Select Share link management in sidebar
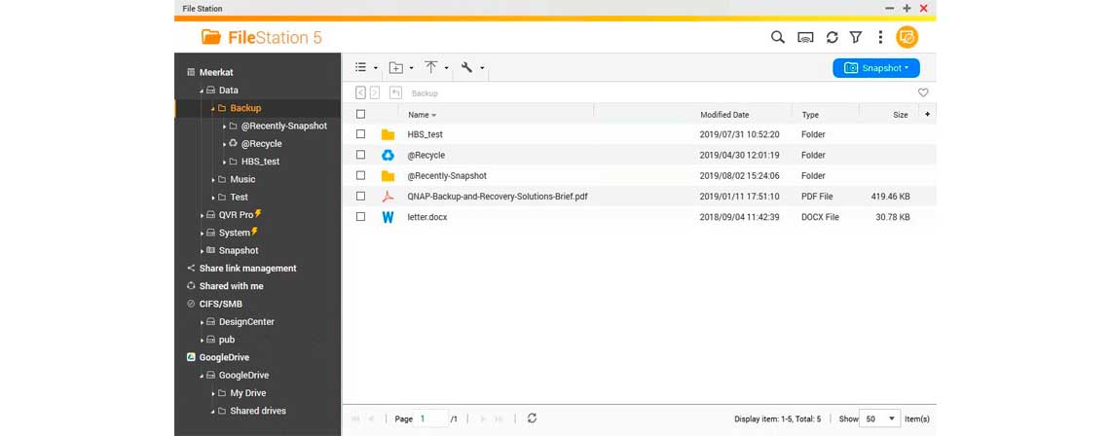The height and width of the screenshot is (436, 1110). (247, 269)
